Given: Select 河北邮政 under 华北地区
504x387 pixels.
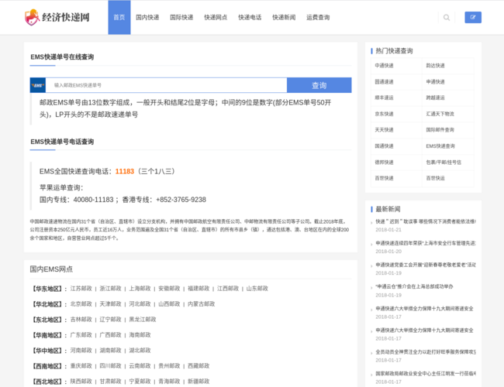Looking at the screenshot, I should pyautogui.click(x=140, y=304).
